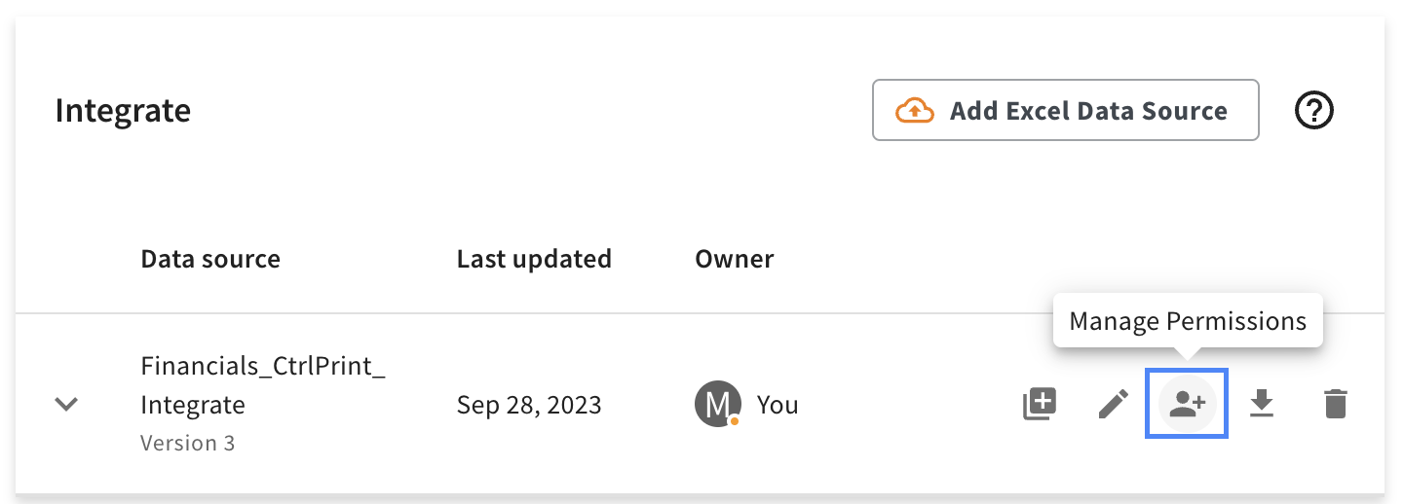
Task: Delete the data source using the trash icon
Action: 1335,404
